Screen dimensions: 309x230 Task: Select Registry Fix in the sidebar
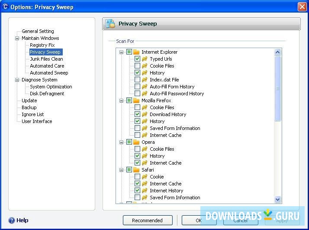pyautogui.click(x=42, y=45)
